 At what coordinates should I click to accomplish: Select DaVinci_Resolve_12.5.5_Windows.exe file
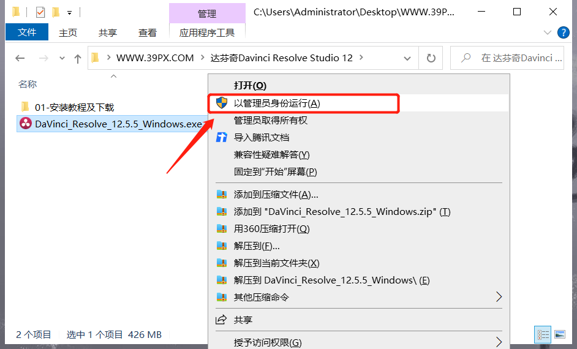click(118, 124)
